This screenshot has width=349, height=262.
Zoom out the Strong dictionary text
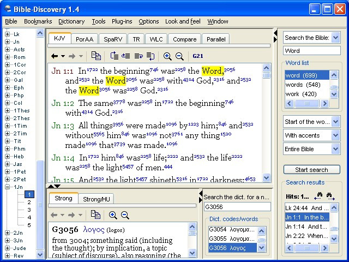coord(125,215)
